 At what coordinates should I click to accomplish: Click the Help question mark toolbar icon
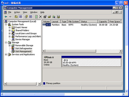26,17
